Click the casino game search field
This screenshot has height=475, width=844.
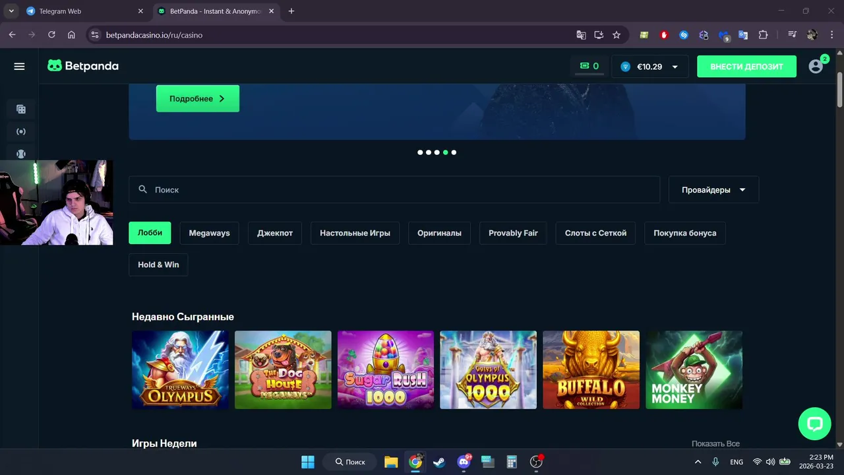coord(394,189)
